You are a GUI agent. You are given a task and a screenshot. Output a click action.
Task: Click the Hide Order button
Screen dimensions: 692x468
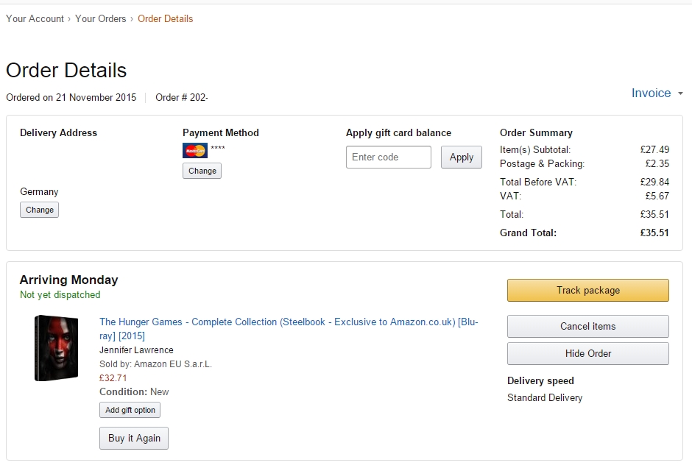[588, 354]
